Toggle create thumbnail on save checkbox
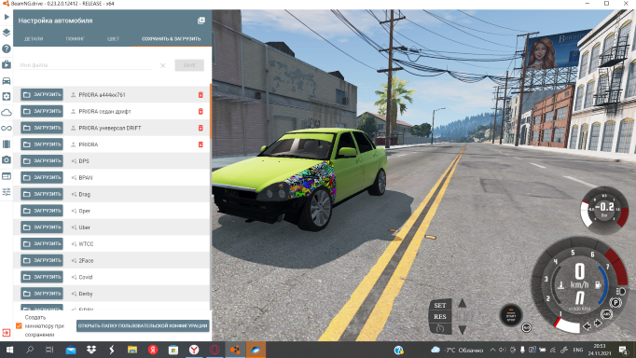 tap(19, 325)
